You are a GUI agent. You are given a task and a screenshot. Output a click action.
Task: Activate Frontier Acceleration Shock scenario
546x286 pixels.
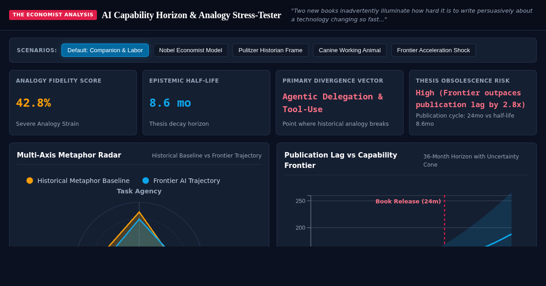click(x=434, y=50)
